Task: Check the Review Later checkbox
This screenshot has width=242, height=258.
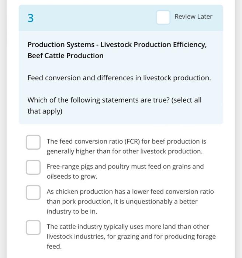Action: (163, 17)
